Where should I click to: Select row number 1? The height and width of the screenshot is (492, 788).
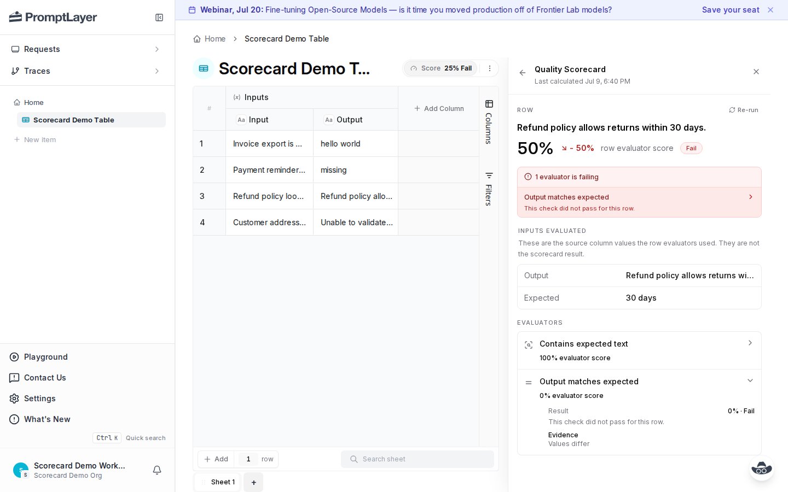[209, 144]
